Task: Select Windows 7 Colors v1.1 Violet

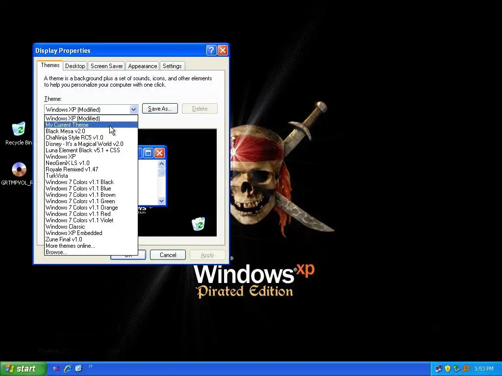Action: [91, 220]
